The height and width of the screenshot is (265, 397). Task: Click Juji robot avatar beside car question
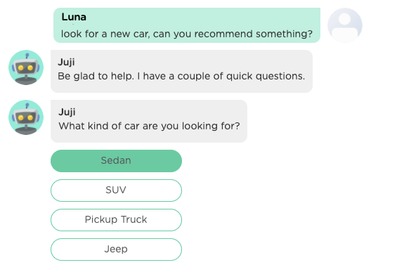click(x=26, y=117)
